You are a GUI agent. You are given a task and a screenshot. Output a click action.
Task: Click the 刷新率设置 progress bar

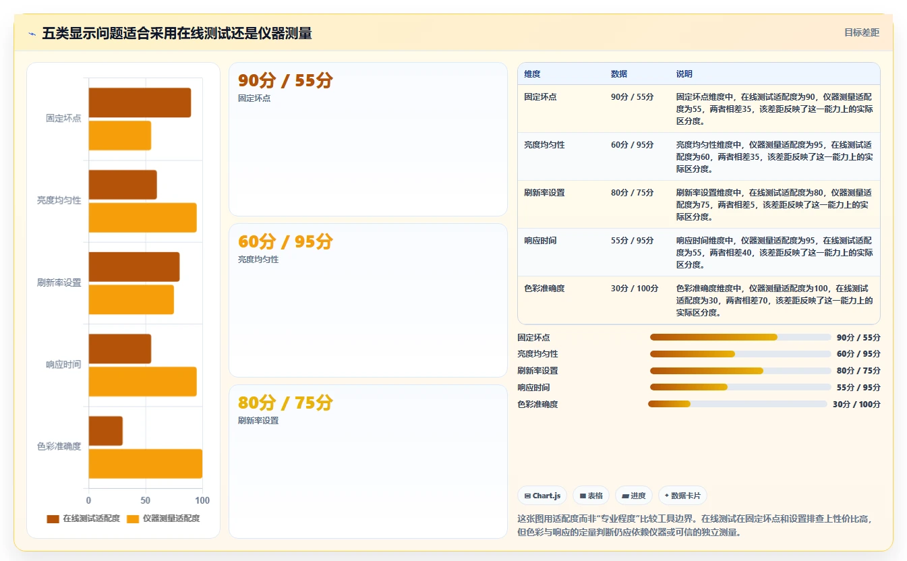pyautogui.click(x=740, y=371)
